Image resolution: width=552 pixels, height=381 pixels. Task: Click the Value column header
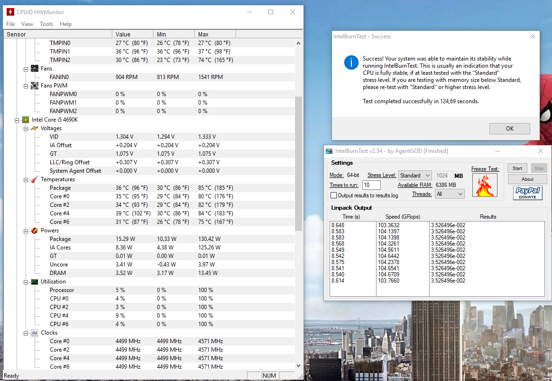133,34
